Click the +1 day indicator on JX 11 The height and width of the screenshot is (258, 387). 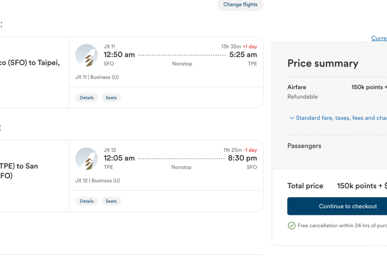(x=250, y=47)
